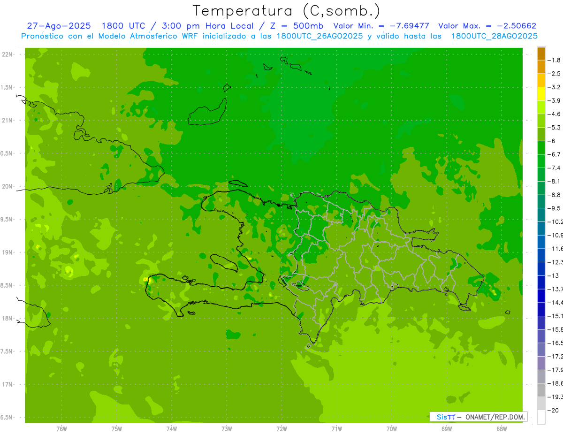This screenshot has height=435, width=563.
Task: Select the date "27-Ago-2025" in the header
Action: [x=58, y=26]
